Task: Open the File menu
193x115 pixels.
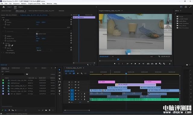Action: (2, 4)
